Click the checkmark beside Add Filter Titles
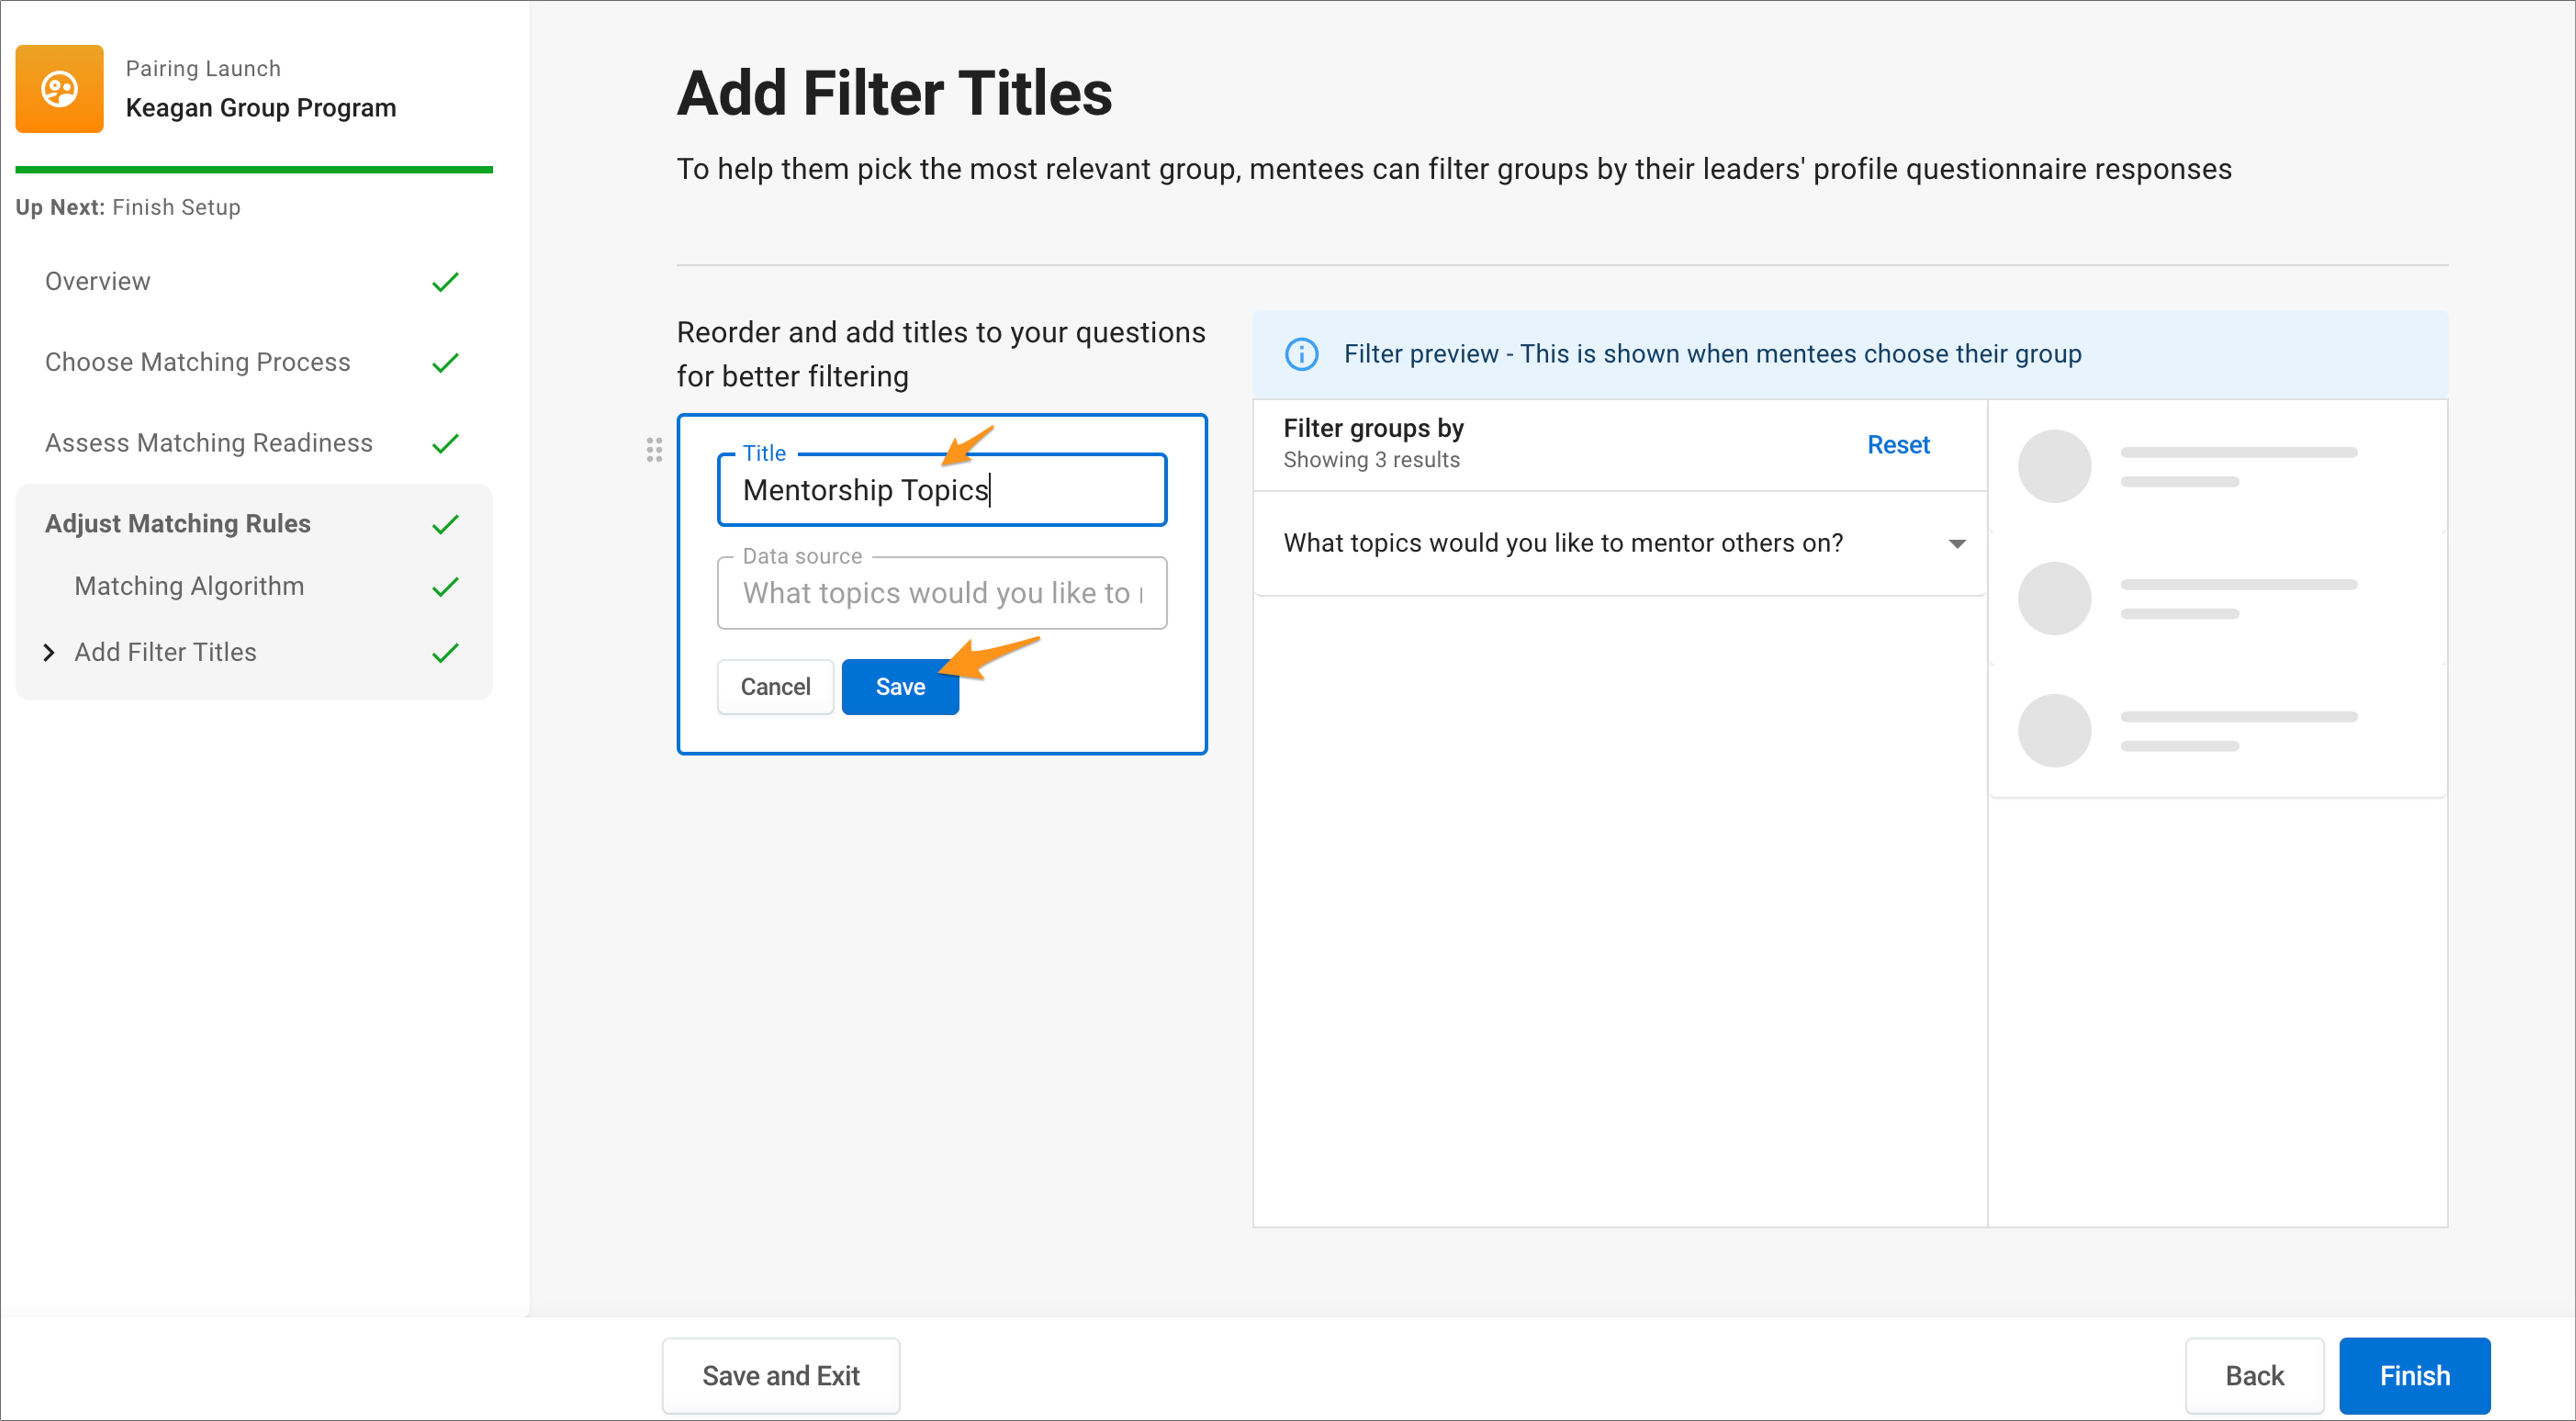Image resolution: width=2576 pixels, height=1421 pixels. pyautogui.click(x=445, y=653)
